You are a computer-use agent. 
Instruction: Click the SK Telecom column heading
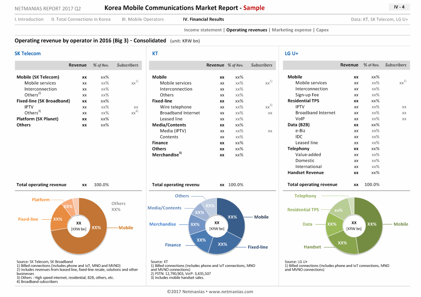(x=28, y=53)
